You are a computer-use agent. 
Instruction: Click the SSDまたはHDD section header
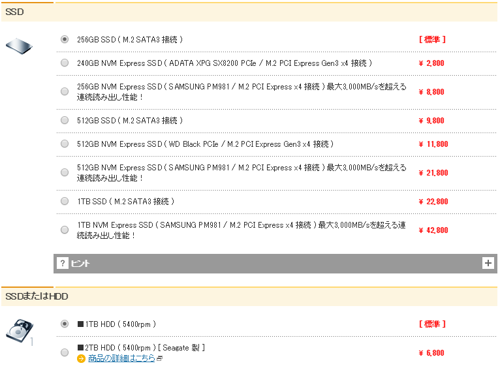click(x=37, y=297)
